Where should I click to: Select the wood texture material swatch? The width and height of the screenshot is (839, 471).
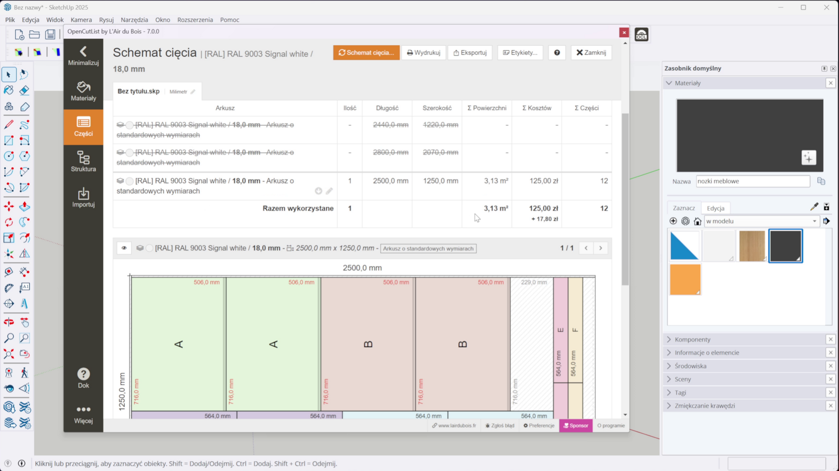(752, 246)
